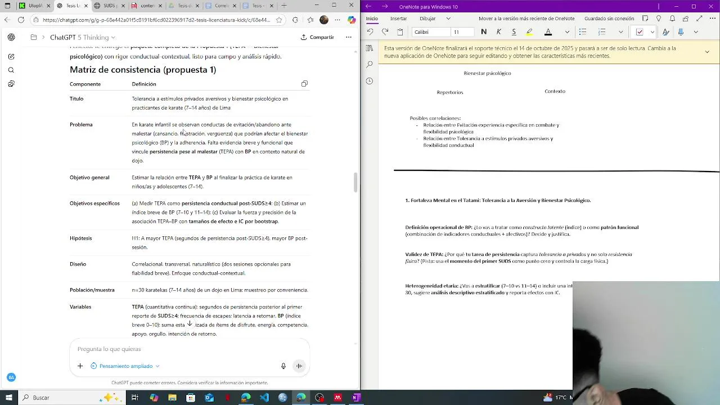This screenshot has width=720, height=405.
Task: Add attachment with plus icon in prompt box
Action: pyautogui.click(x=80, y=366)
